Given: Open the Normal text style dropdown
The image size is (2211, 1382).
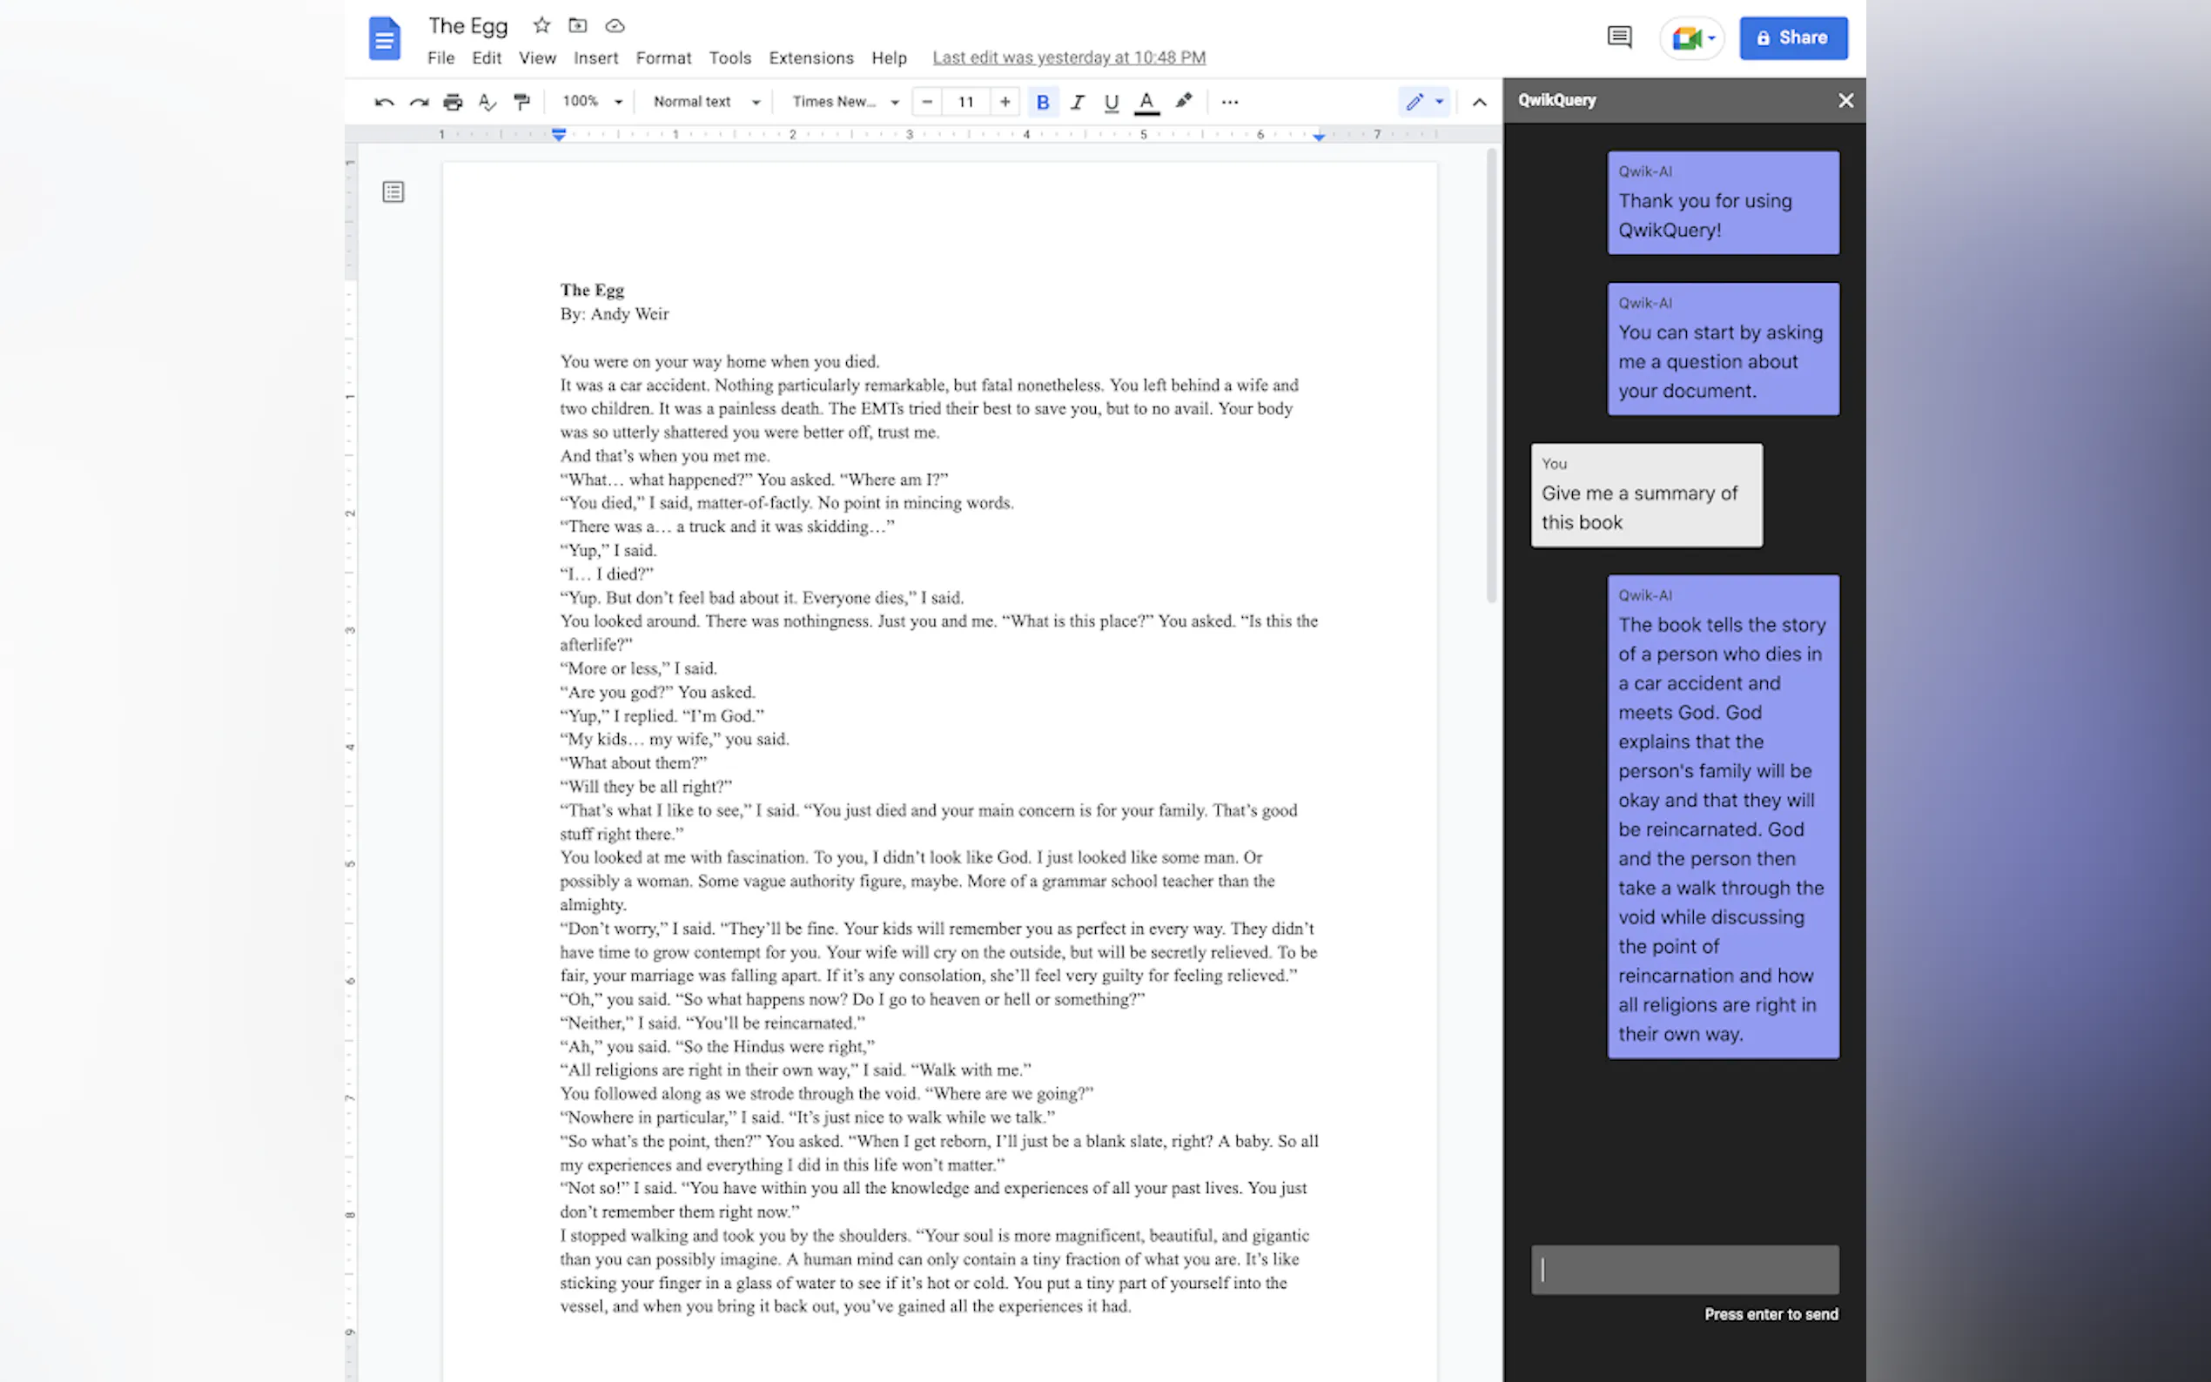Looking at the screenshot, I should click(707, 102).
